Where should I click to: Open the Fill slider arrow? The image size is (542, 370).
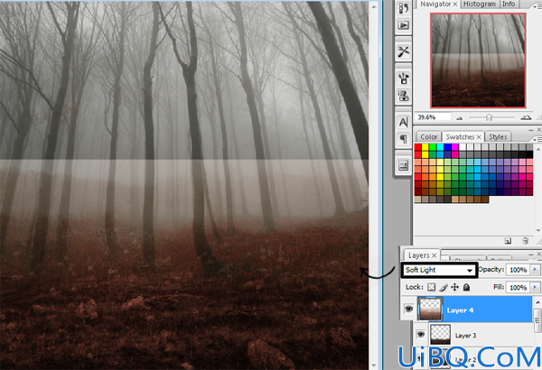[536, 287]
